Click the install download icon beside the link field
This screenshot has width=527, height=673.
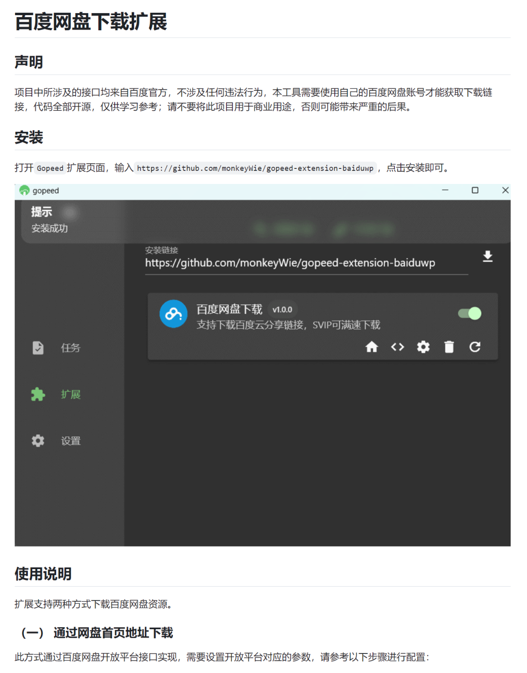pos(487,257)
